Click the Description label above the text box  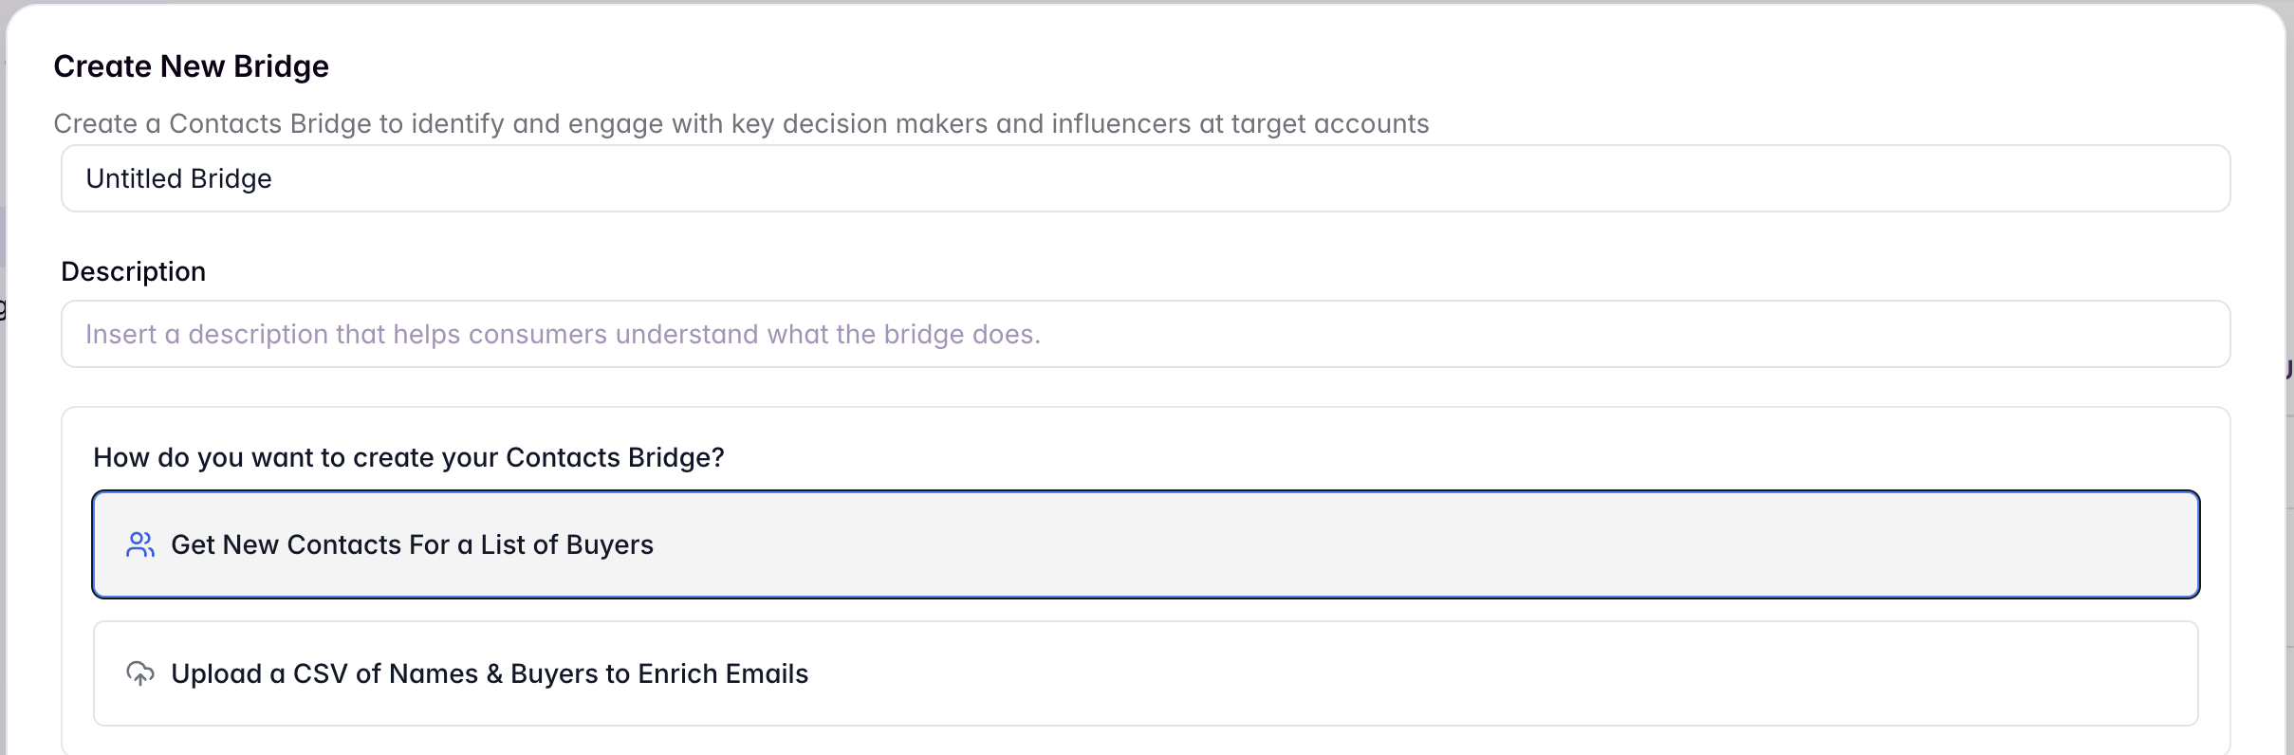tap(133, 271)
